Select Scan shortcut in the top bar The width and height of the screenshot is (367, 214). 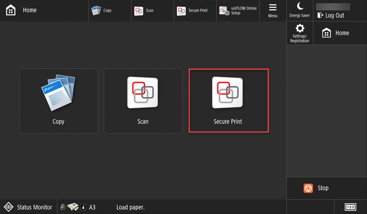(x=144, y=11)
